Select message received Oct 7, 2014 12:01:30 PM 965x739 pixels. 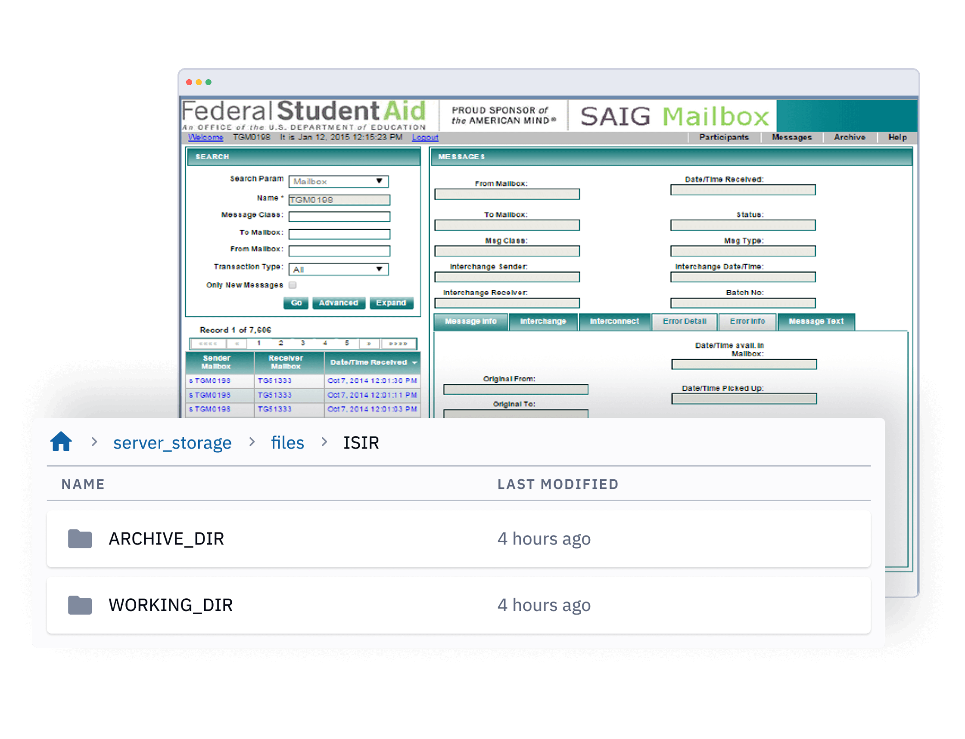(x=303, y=380)
